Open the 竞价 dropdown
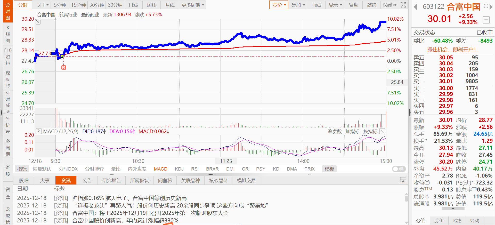Screen dimensions: 495x225 pos(279,5)
